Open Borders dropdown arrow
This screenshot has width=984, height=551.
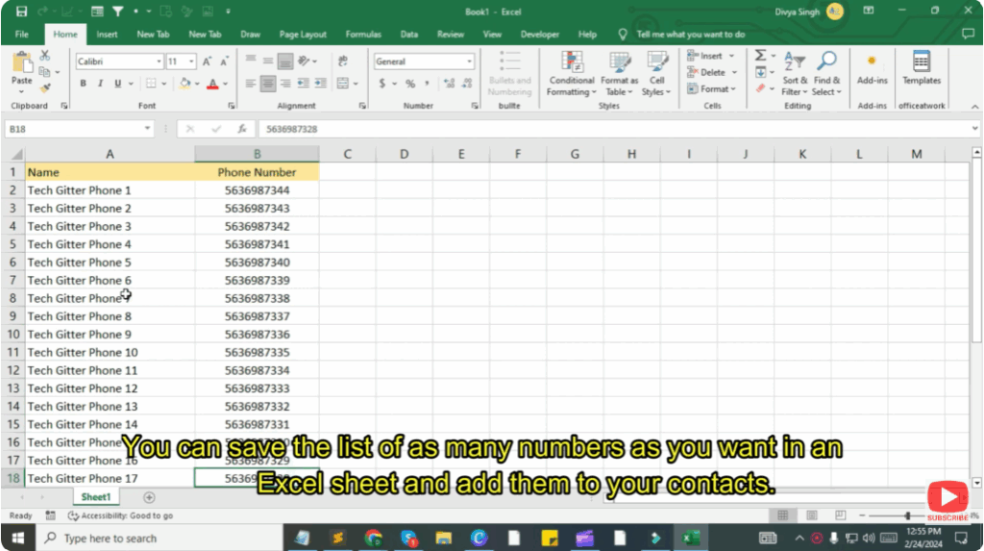coord(163,83)
